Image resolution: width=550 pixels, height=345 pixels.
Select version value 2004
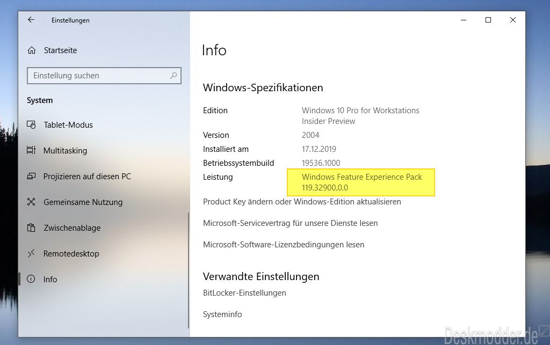click(x=310, y=135)
